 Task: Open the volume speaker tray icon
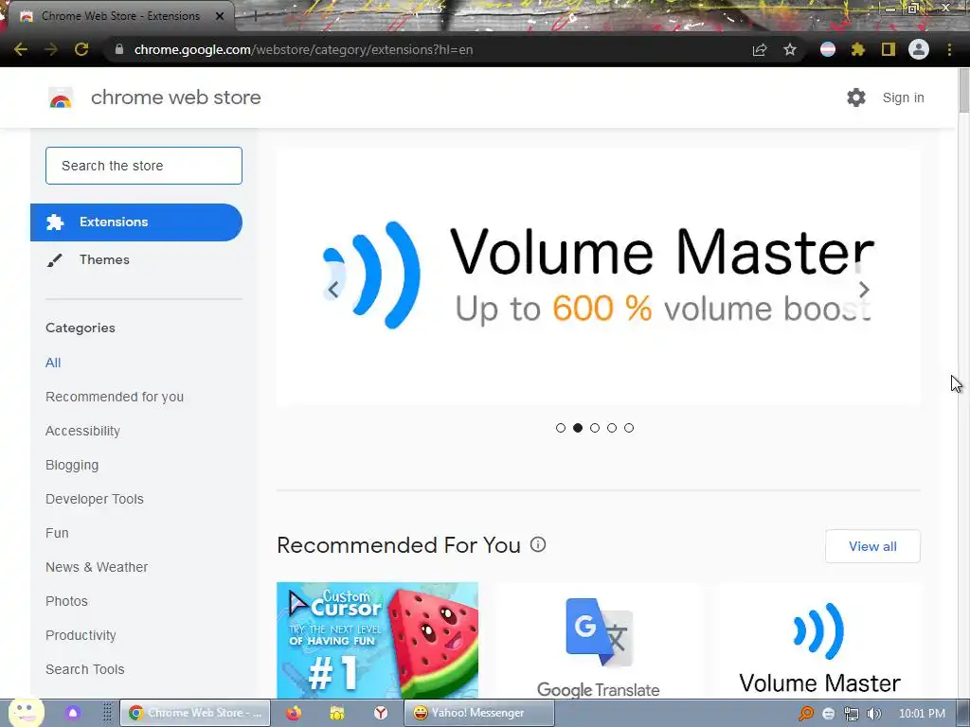(x=873, y=714)
